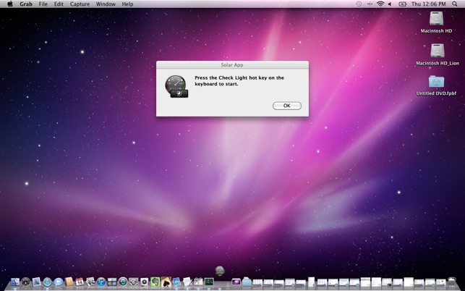Click OK in the Solar App dialog
Image resolution: width=465 pixels, height=291 pixels.
[x=287, y=106]
